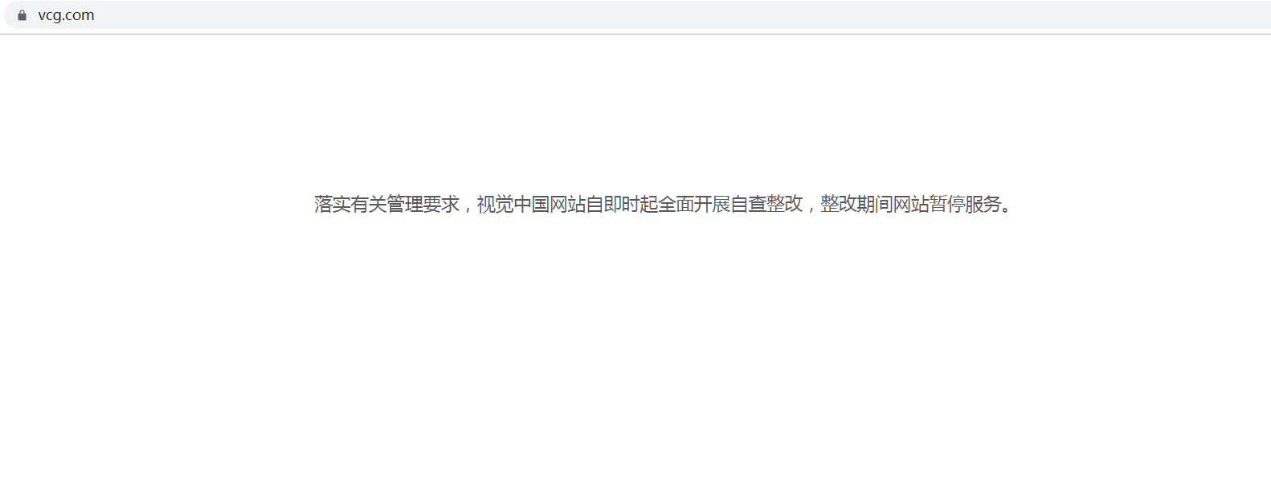The height and width of the screenshot is (488, 1271).
Task: Click the full stop ending the notice
Action: click(x=1007, y=209)
